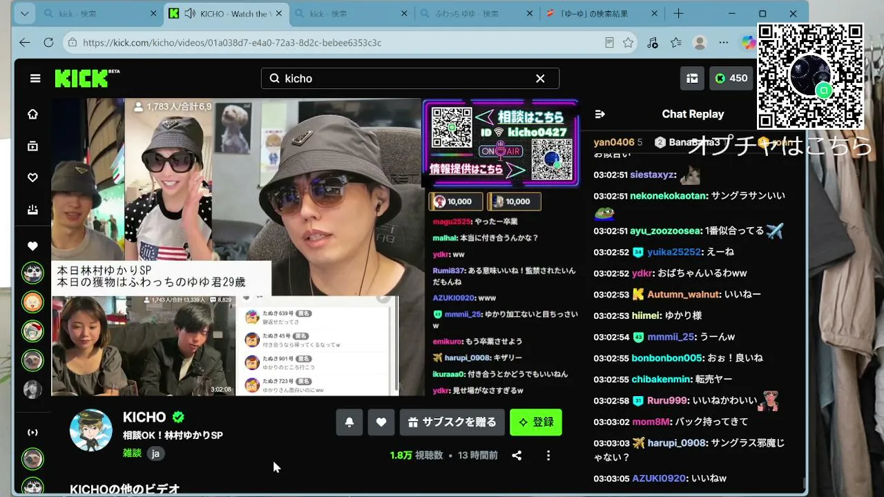Open Autumn_walnut's chat username
The width and height of the screenshot is (884, 497).
point(683,295)
